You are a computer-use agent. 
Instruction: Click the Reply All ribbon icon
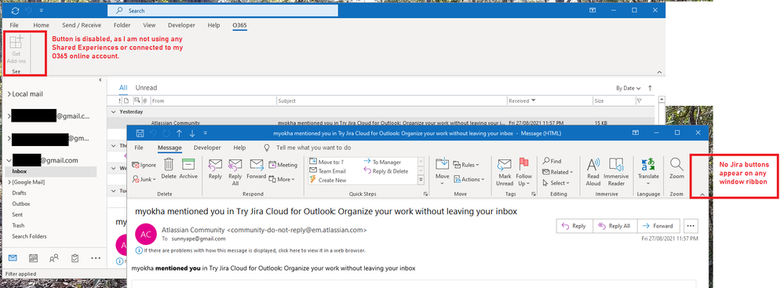[x=235, y=172]
